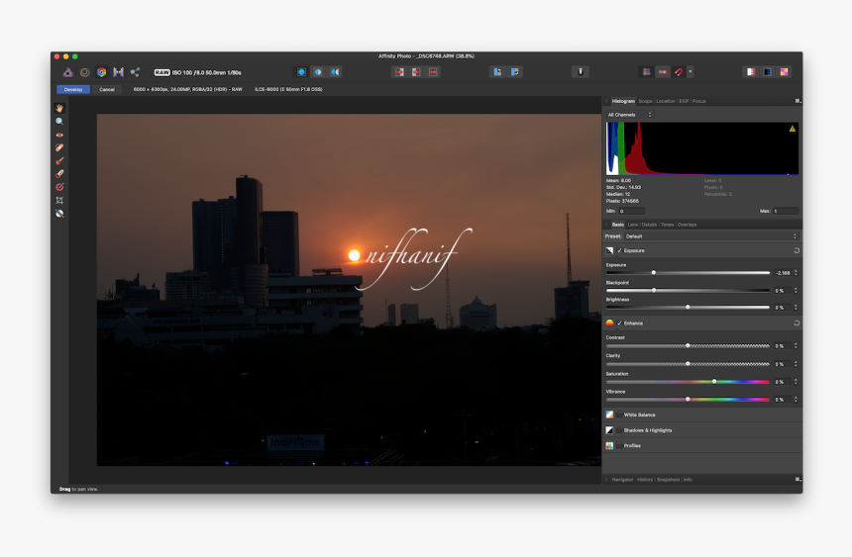852x557 pixels.
Task: Toggle the snapping magnet icon
Action: 679,72
